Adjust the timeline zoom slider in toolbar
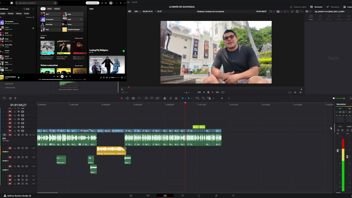Screen dimensions: 352x198 (222, 98)
